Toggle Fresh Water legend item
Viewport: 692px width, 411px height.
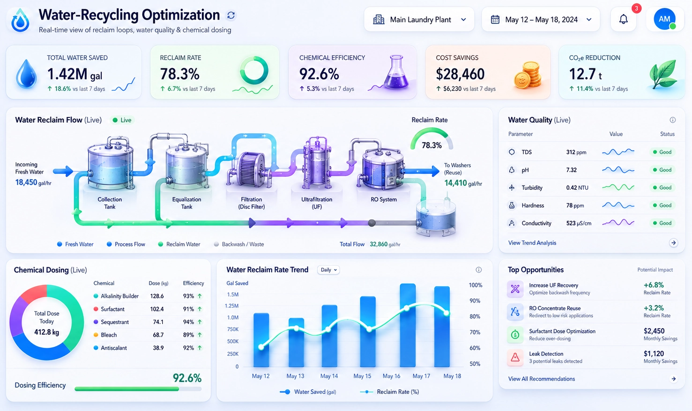pyautogui.click(x=75, y=244)
